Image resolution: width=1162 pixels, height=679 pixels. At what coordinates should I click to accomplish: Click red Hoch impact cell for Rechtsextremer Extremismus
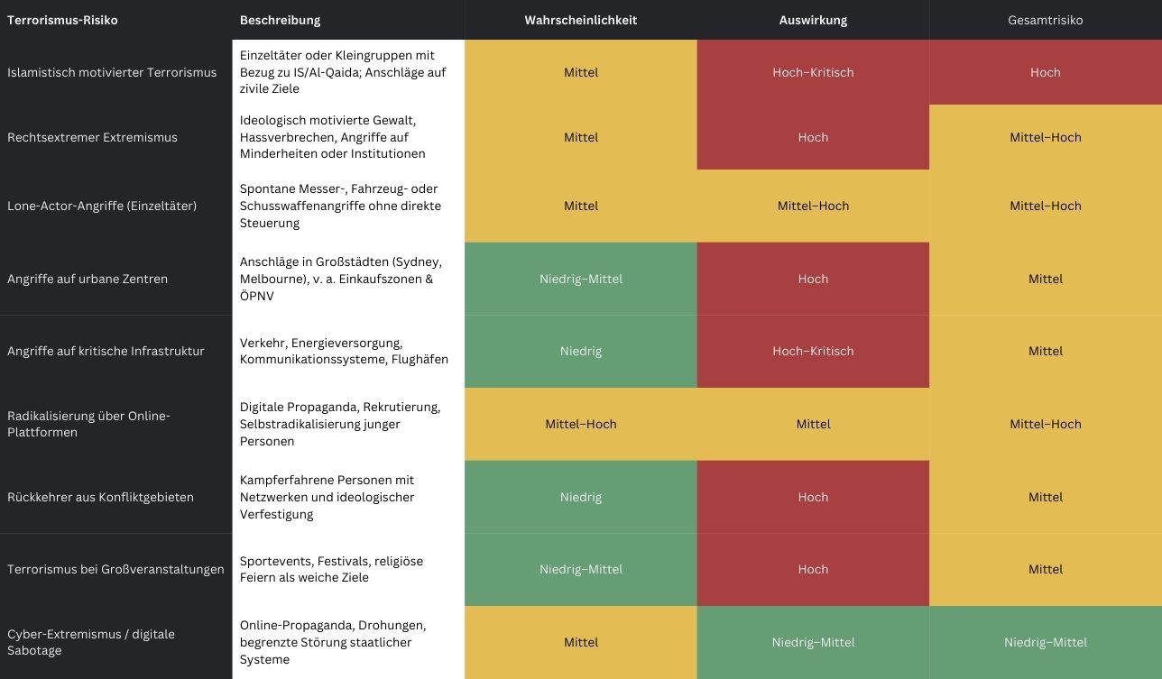tap(813, 137)
